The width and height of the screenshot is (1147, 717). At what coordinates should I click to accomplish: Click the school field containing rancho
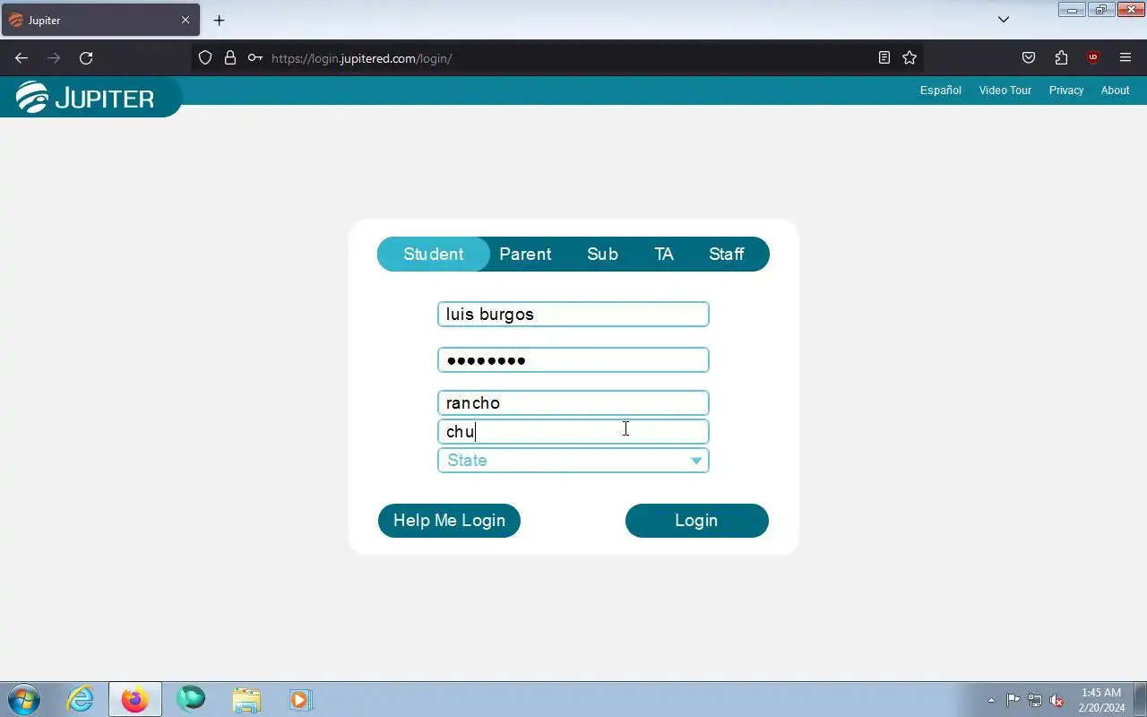pyautogui.click(x=573, y=403)
